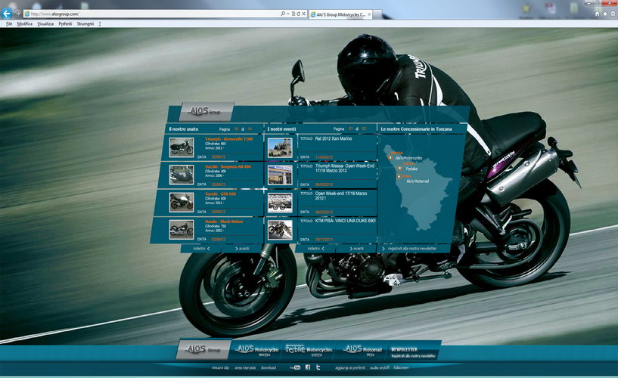This screenshot has height=378, width=618.
Task: Click the Massa marker on the Tuscany map
Action: [390, 157]
